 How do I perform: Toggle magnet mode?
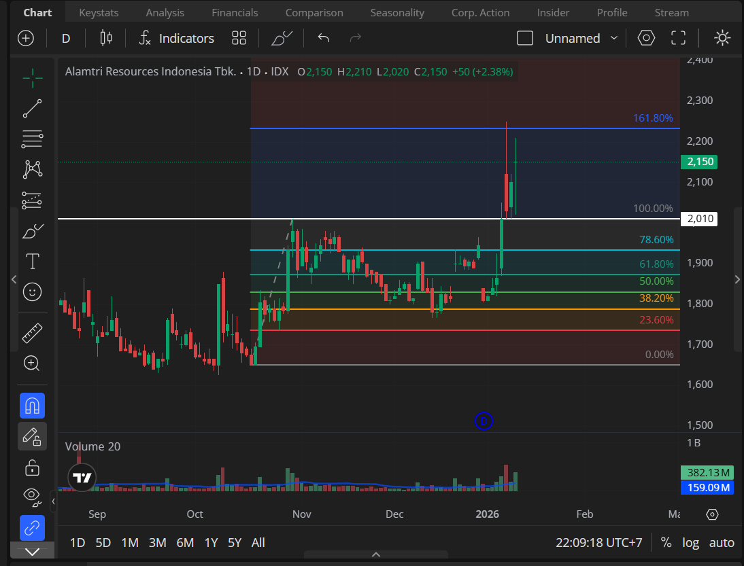32,406
